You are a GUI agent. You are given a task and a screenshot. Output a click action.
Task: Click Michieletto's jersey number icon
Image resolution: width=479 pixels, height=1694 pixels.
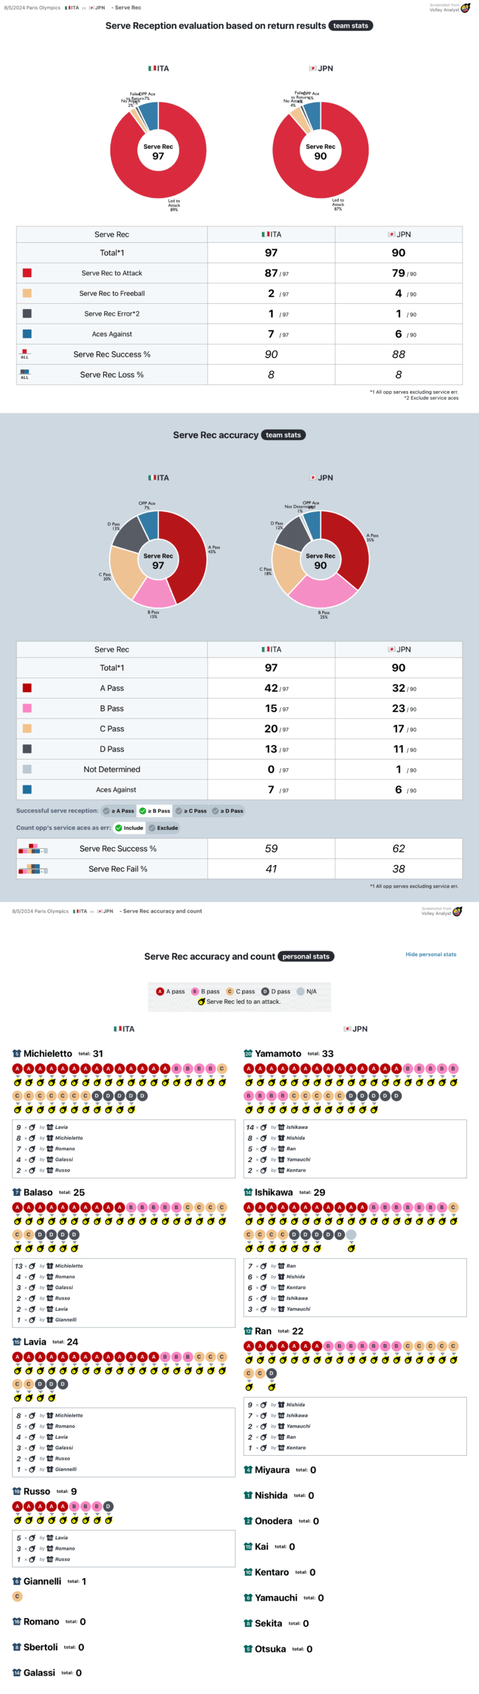click(x=17, y=1053)
